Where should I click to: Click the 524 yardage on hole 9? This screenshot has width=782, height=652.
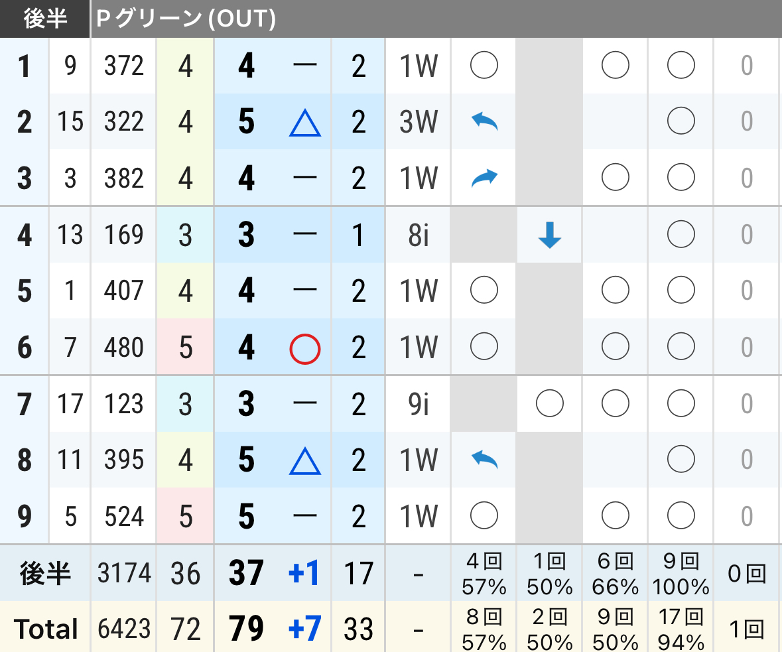123,516
